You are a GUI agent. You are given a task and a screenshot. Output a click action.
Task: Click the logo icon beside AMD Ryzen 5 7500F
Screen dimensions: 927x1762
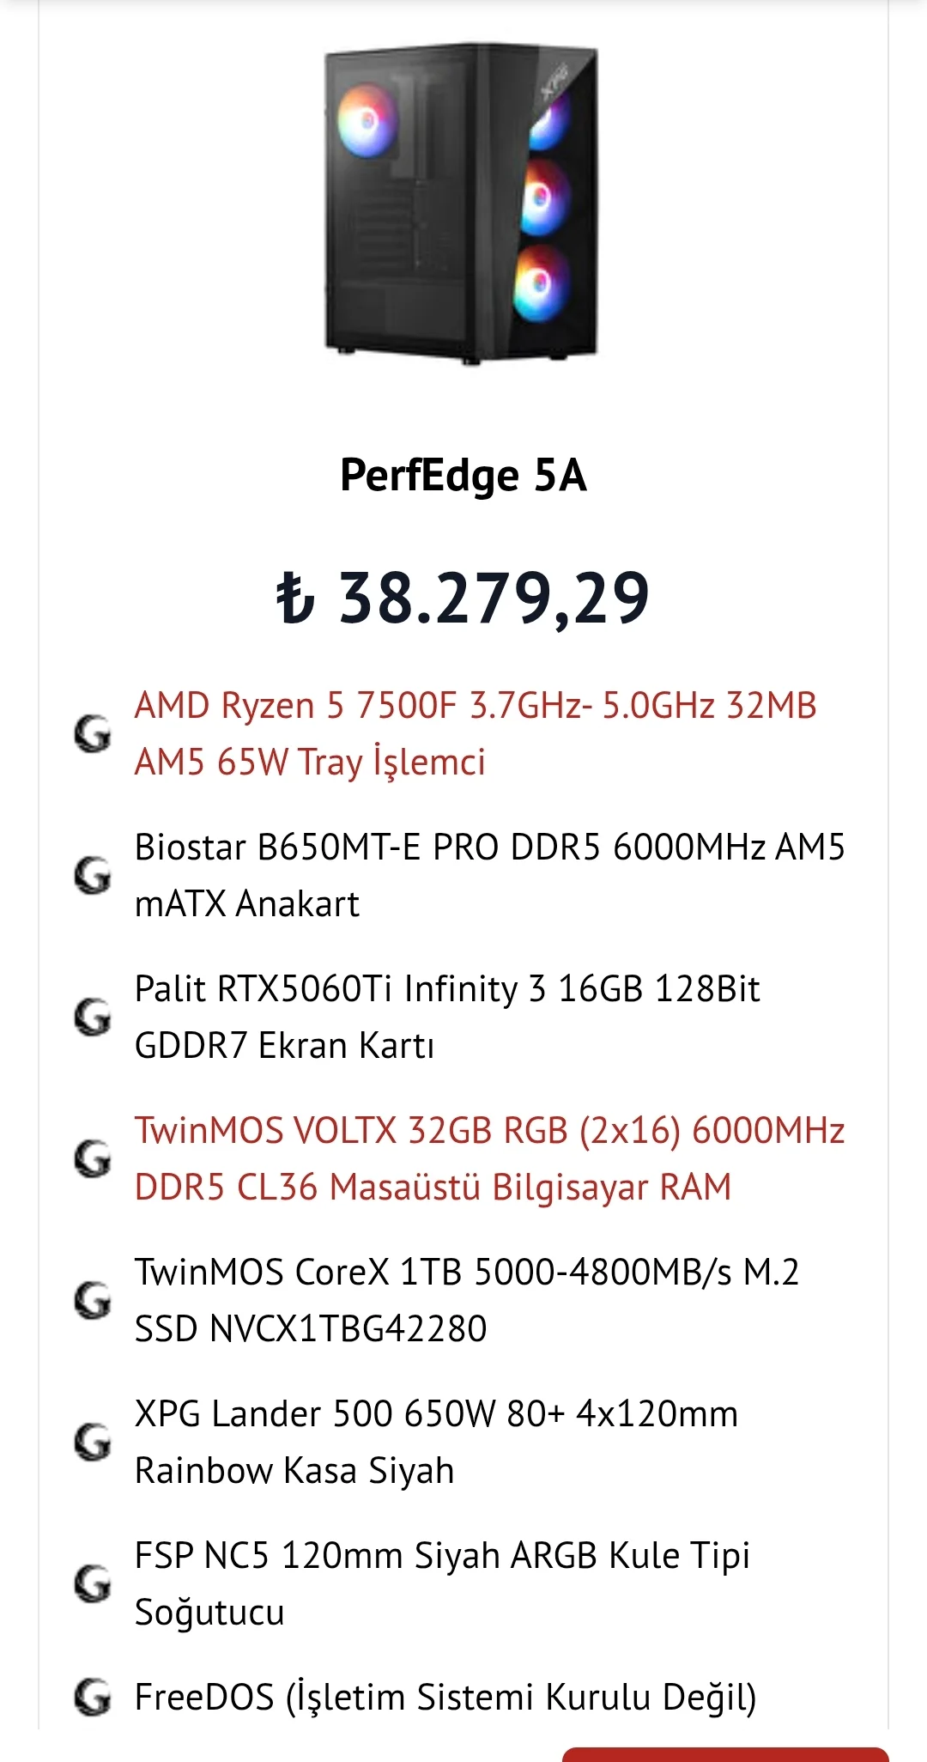point(93,734)
